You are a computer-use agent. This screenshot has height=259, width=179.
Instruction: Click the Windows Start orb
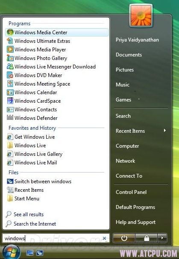coord(11,253)
